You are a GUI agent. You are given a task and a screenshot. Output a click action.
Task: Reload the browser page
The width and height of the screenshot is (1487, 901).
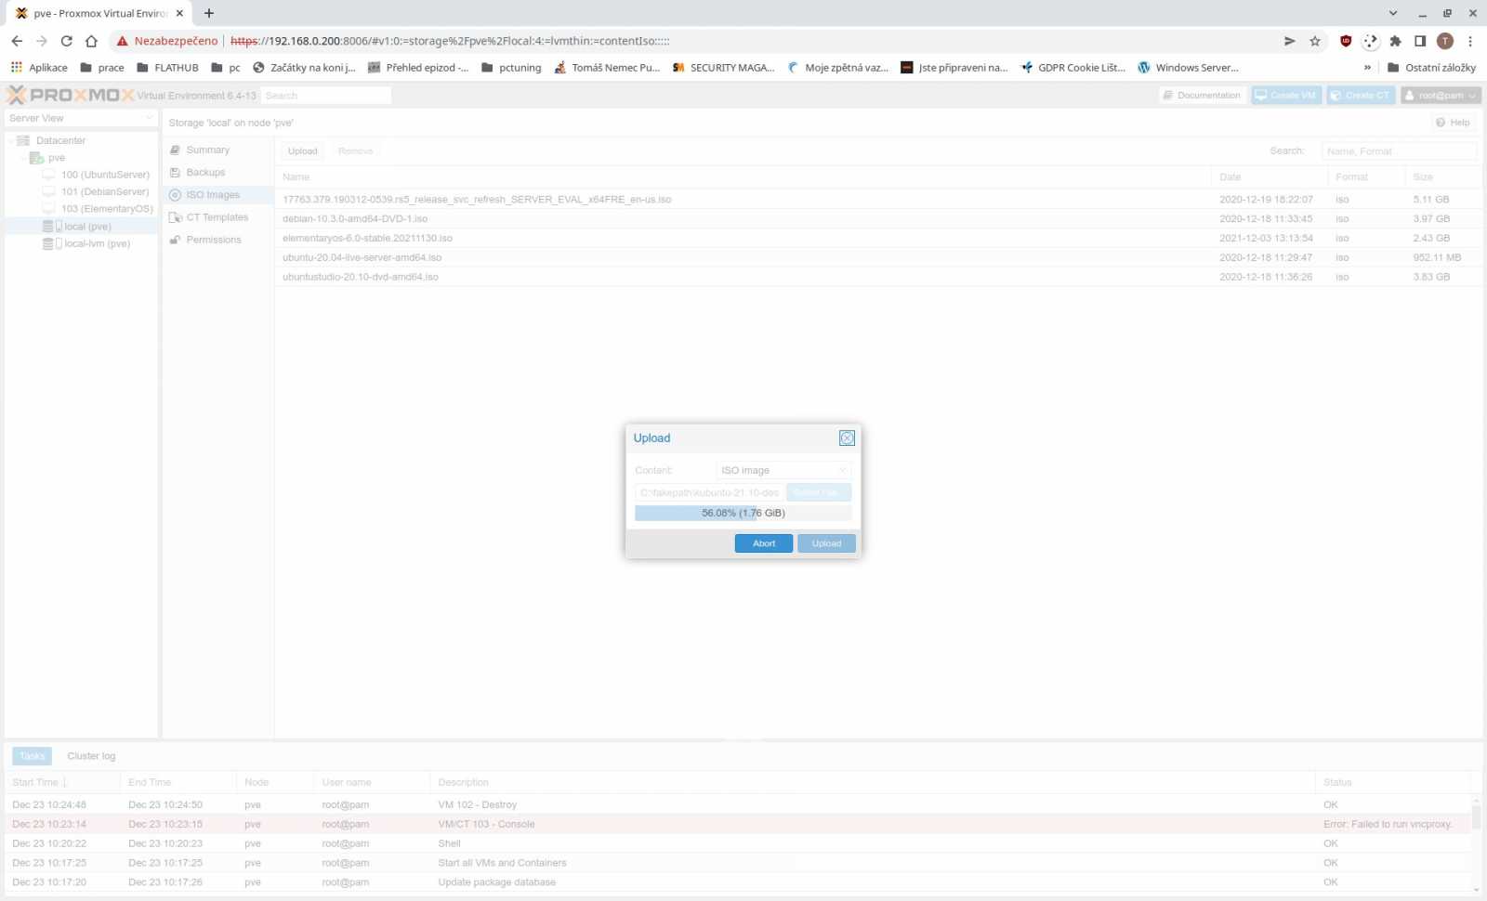66,41
